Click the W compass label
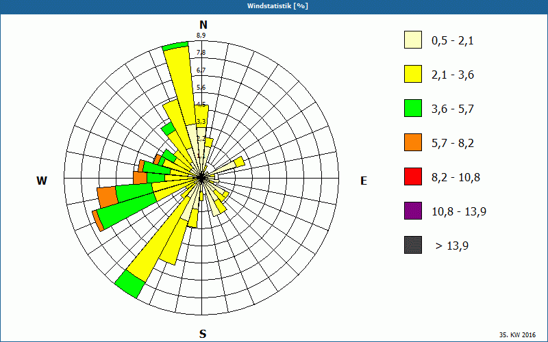Screen dimensions: 548x342 tap(42, 181)
